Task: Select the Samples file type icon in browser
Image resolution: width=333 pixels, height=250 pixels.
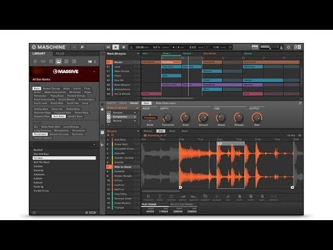Action: pos(74,62)
